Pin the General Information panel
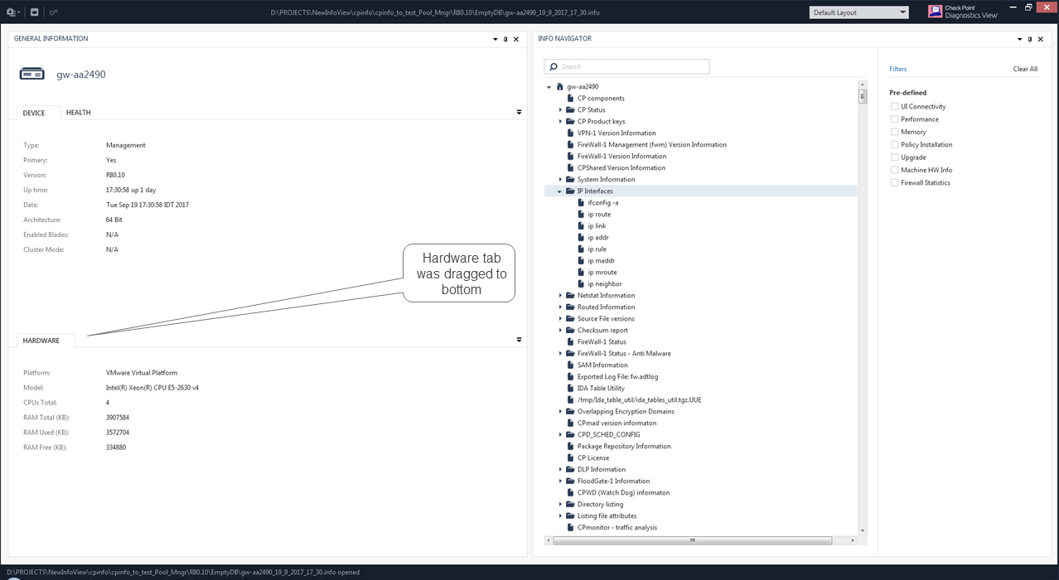 point(505,39)
